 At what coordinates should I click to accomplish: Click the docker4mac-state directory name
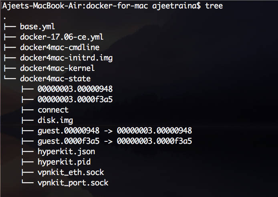point(55,79)
